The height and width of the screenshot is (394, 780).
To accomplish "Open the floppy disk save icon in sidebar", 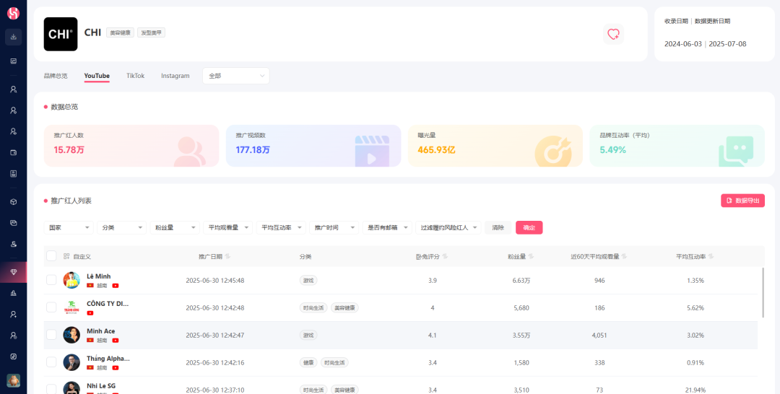I will [x=14, y=173].
